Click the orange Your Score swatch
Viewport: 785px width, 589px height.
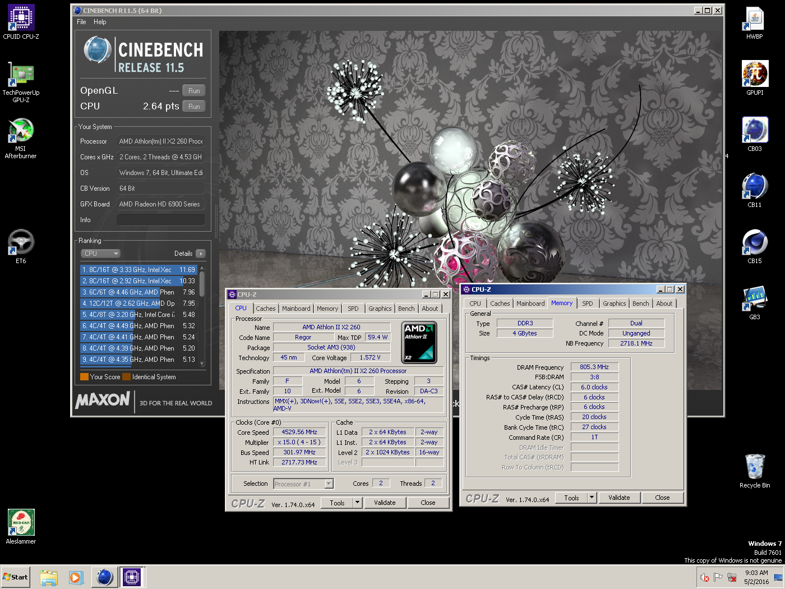[85, 377]
